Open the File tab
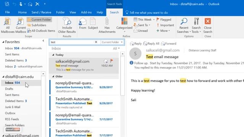The width and height of the screenshot is (244, 137). click(7, 12)
